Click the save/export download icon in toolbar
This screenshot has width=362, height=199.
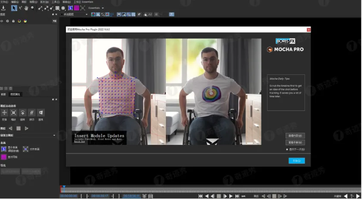[3, 8]
